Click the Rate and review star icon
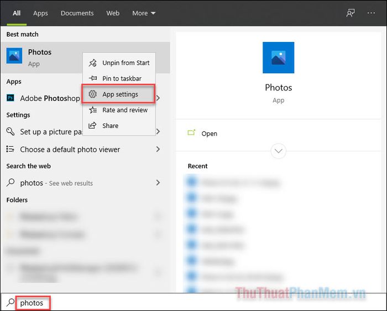The height and width of the screenshot is (311, 387). 92,110
